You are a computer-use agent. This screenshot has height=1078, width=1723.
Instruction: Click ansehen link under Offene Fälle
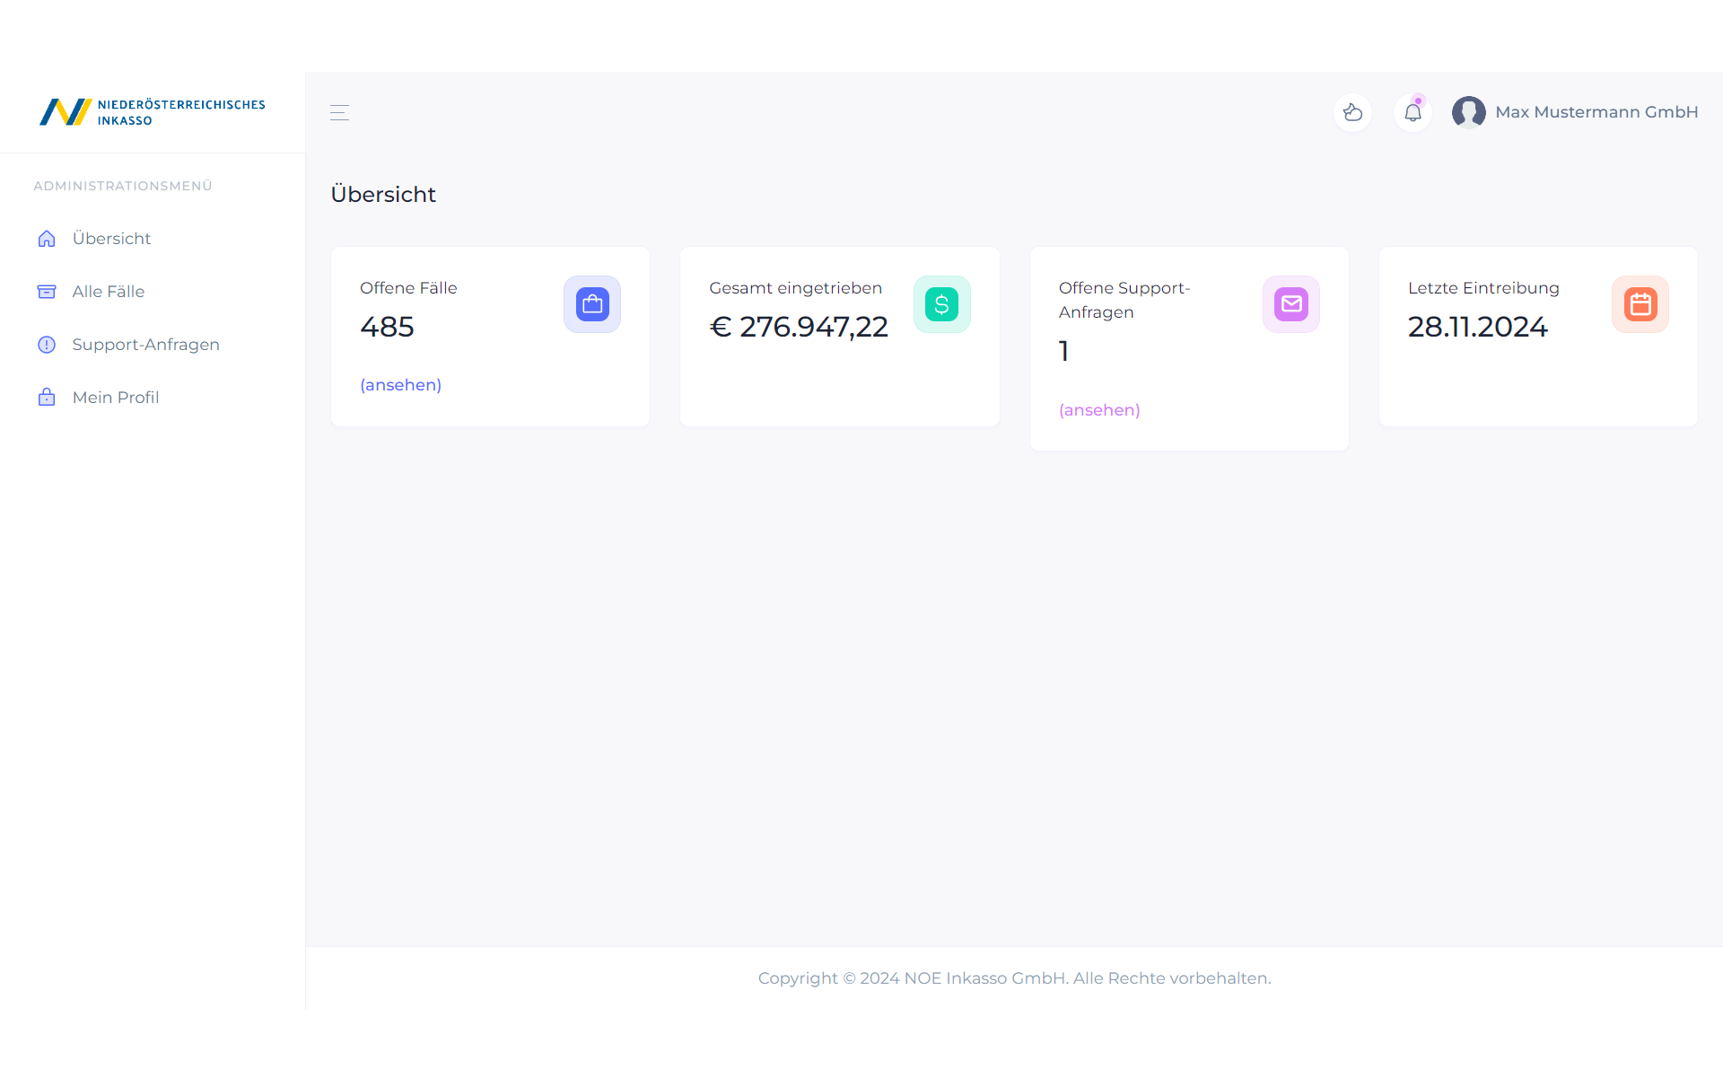[400, 385]
